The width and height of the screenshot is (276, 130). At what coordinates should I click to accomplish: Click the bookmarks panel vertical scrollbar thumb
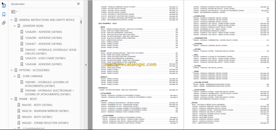81,22
